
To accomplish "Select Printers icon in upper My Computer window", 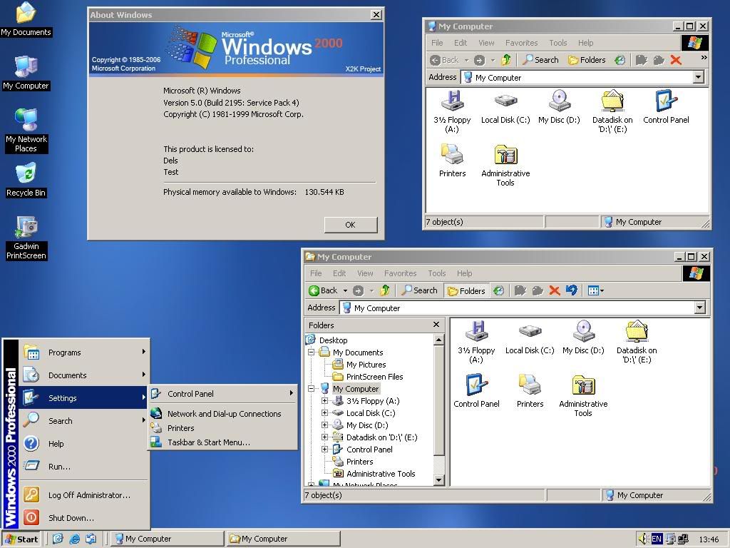I will 452,161.
